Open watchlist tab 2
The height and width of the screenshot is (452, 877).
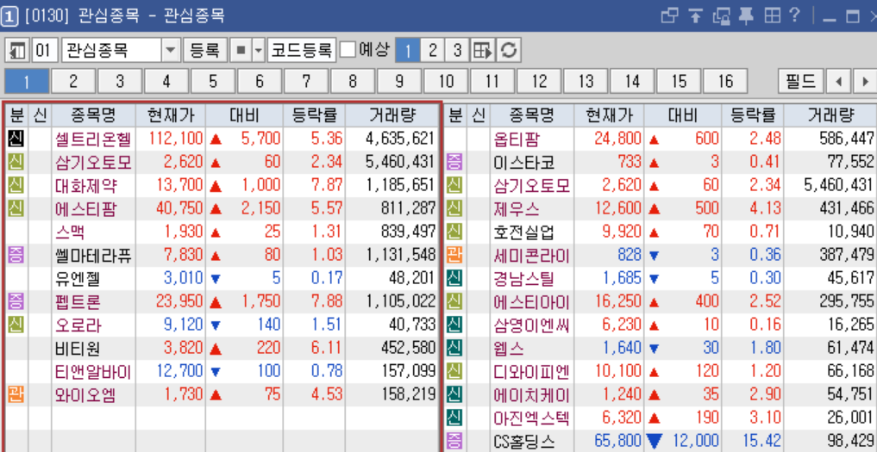pos(73,82)
